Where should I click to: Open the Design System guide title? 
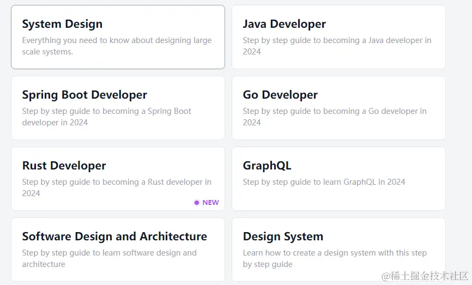(283, 237)
